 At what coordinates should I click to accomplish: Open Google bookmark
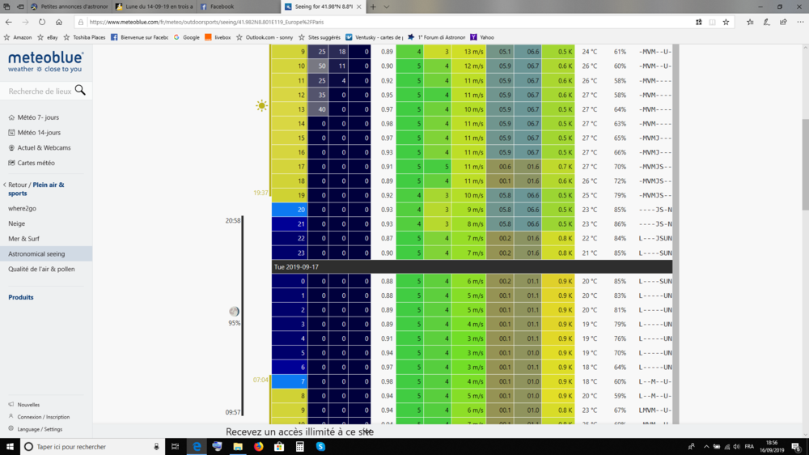pyautogui.click(x=187, y=37)
